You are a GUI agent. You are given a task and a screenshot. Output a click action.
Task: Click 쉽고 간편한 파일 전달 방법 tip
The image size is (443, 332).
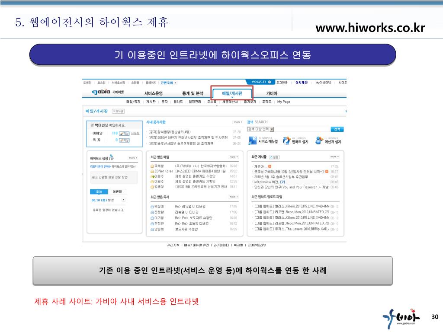pos(110,177)
